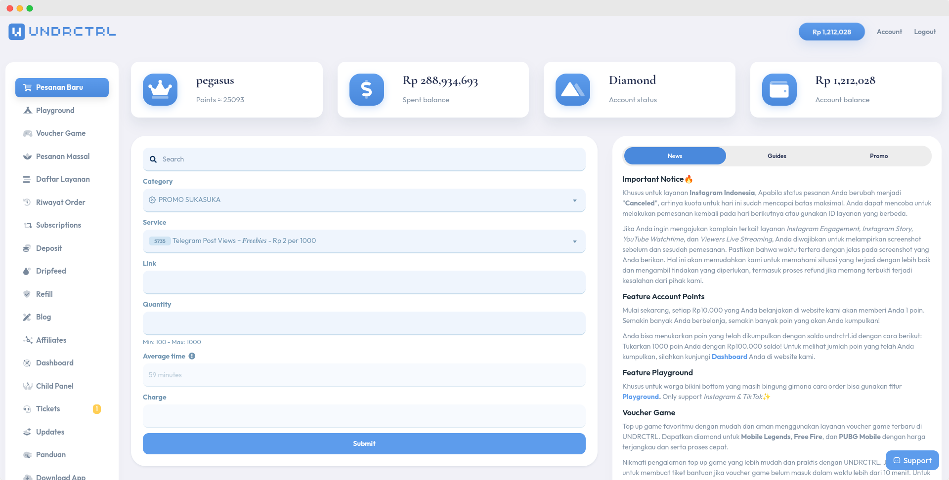949x480 pixels.
Task: Follow the Dashboard link in Feature Account Points
Action: (x=729, y=356)
